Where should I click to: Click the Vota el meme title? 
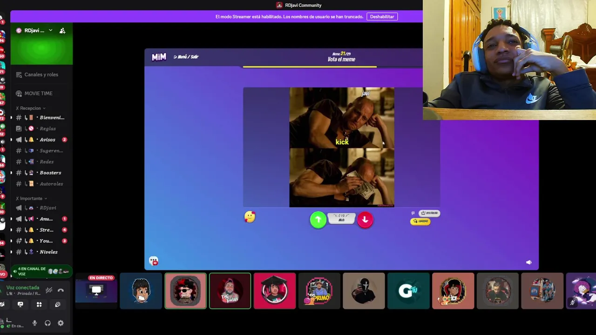click(341, 60)
